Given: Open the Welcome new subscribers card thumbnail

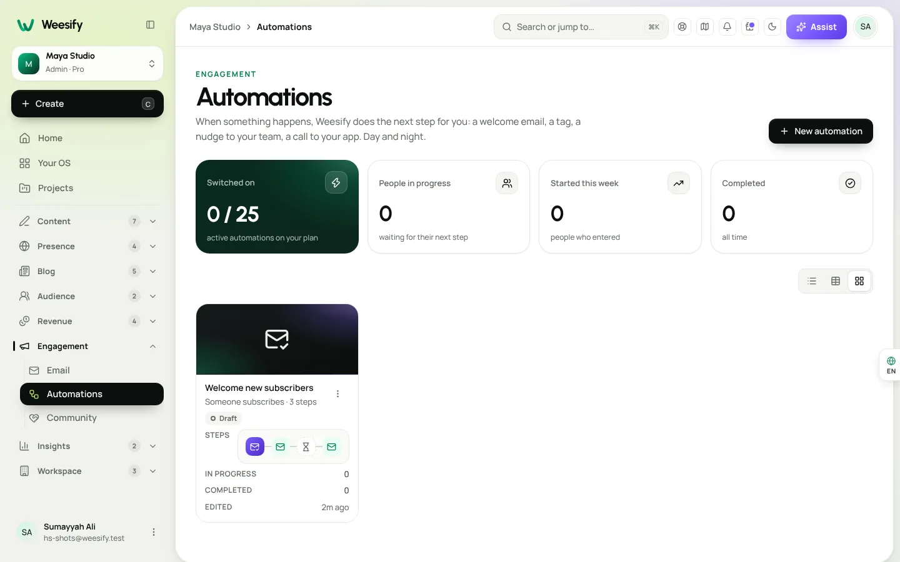Looking at the screenshot, I should pos(277,339).
